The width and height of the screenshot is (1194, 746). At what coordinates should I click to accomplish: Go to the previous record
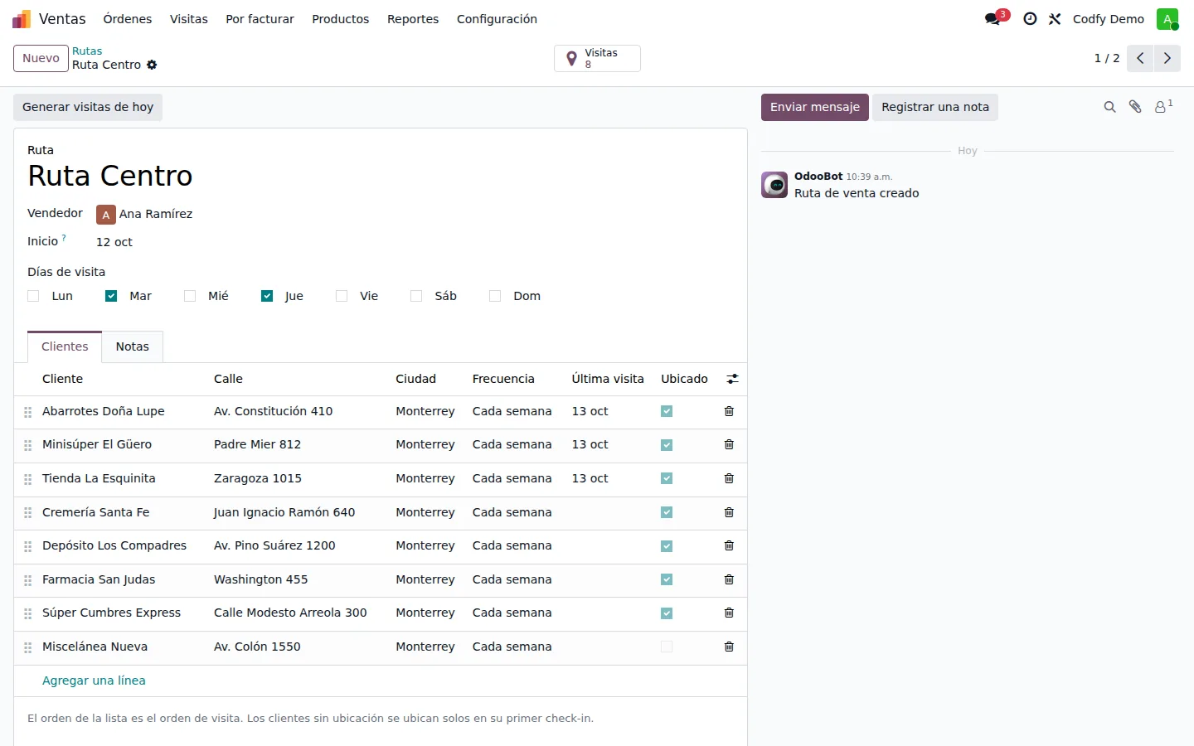[1140, 58]
